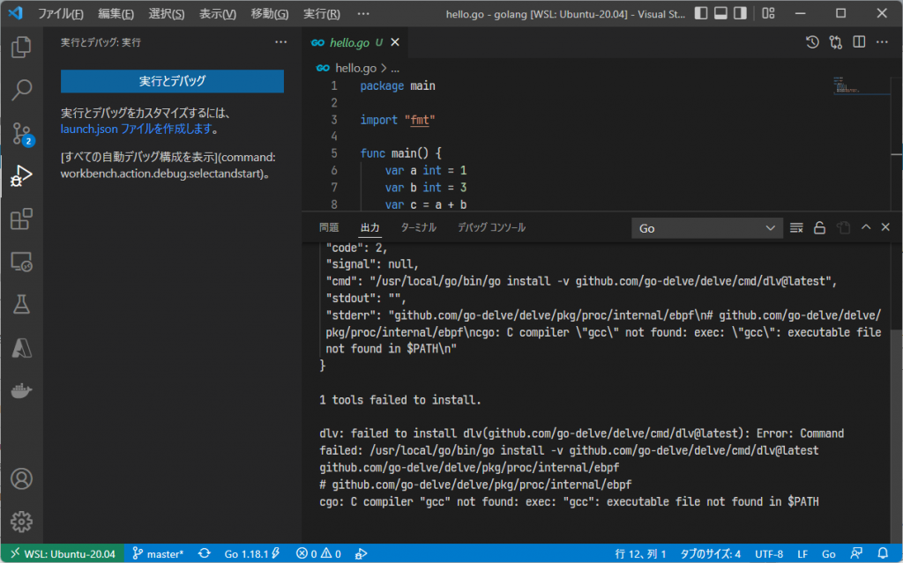Open the 表示(V) menu
The height and width of the screenshot is (563, 903).
(x=218, y=14)
